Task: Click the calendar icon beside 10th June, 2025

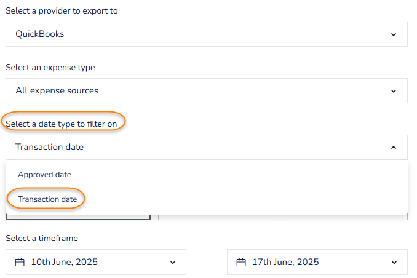Action: pyautogui.click(x=20, y=262)
